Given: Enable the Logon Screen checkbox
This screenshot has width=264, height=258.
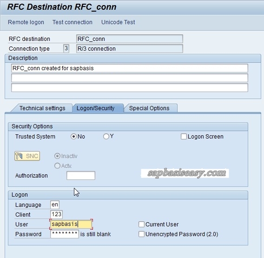Looking at the screenshot, I should 184,136.
